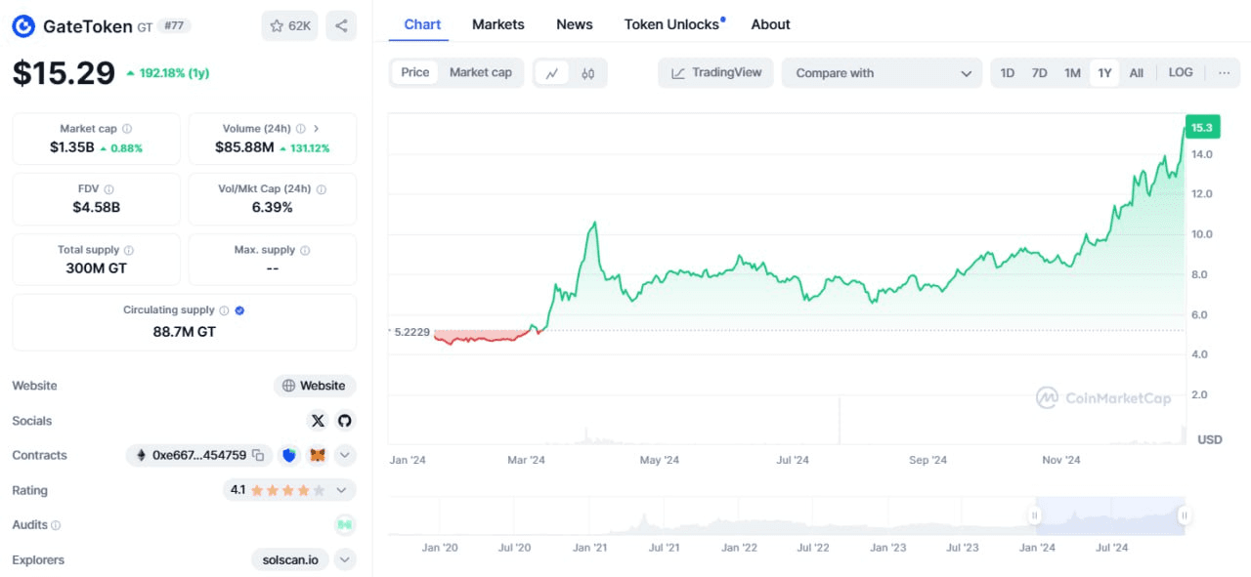This screenshot has width=1251, height=577.
Task: Open the TradingView chart button
Action: [716, 72]
